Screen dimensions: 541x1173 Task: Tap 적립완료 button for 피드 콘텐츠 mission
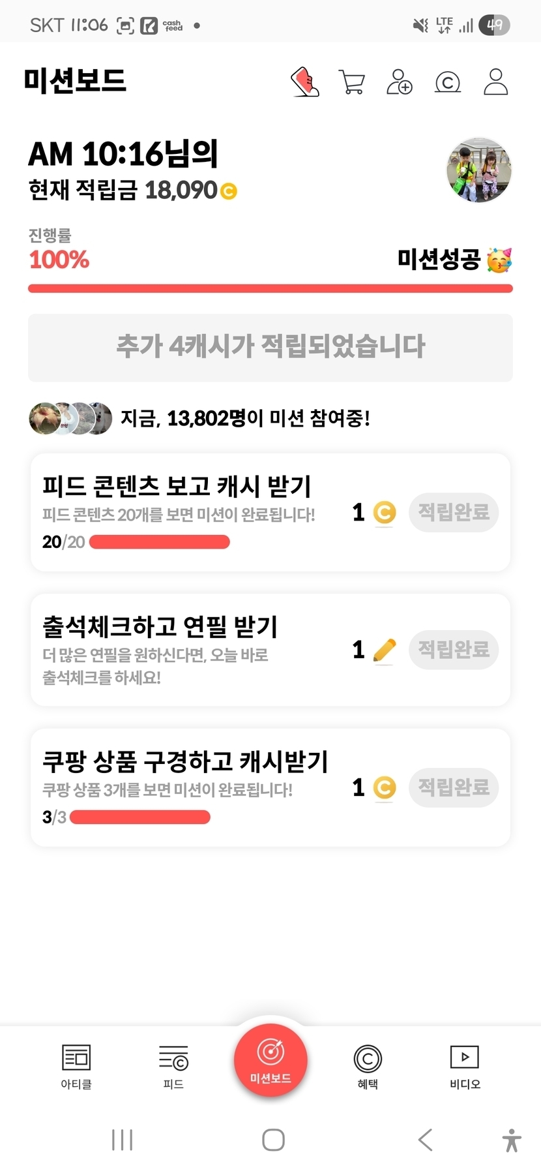(454, 512)
